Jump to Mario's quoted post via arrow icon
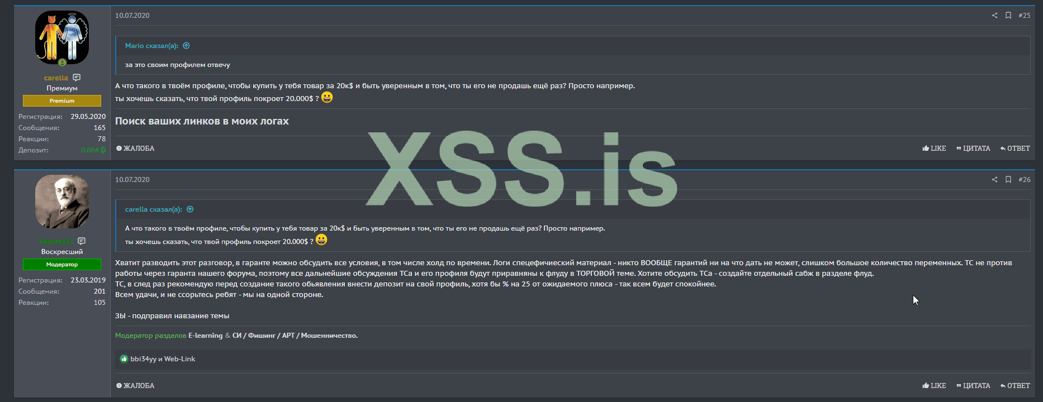 187,46
